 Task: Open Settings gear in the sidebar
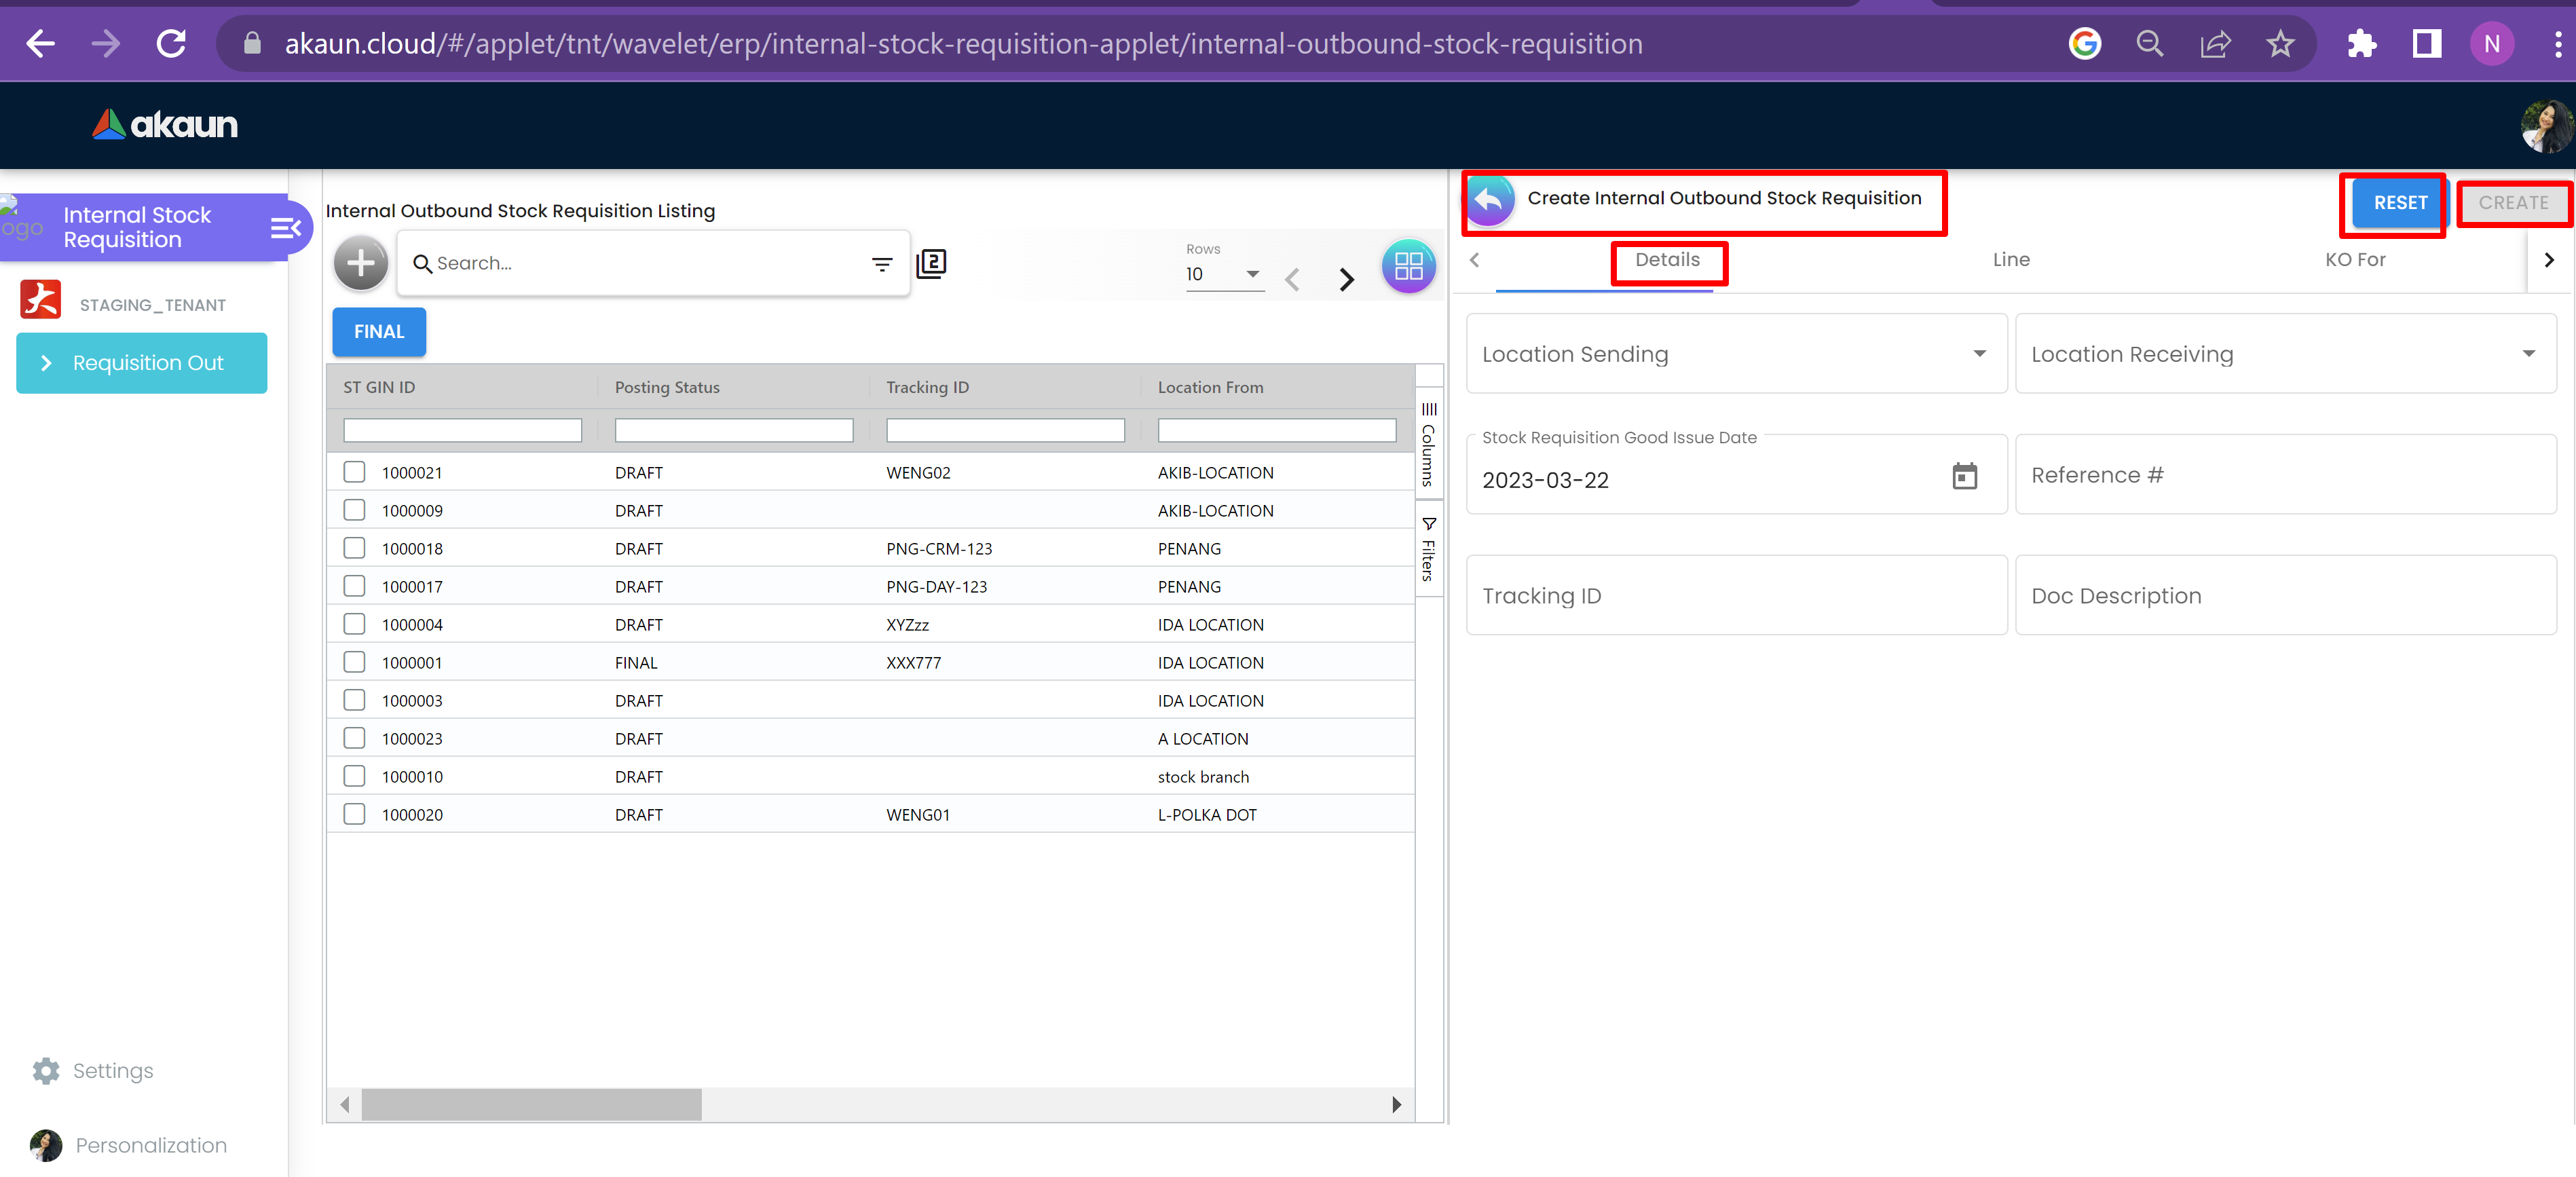[46, 1071]
